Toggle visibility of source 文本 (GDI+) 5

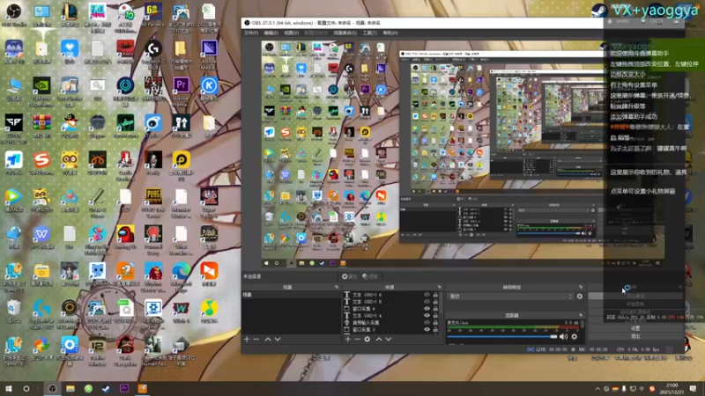pyautogui.click(x=427, y=302)
